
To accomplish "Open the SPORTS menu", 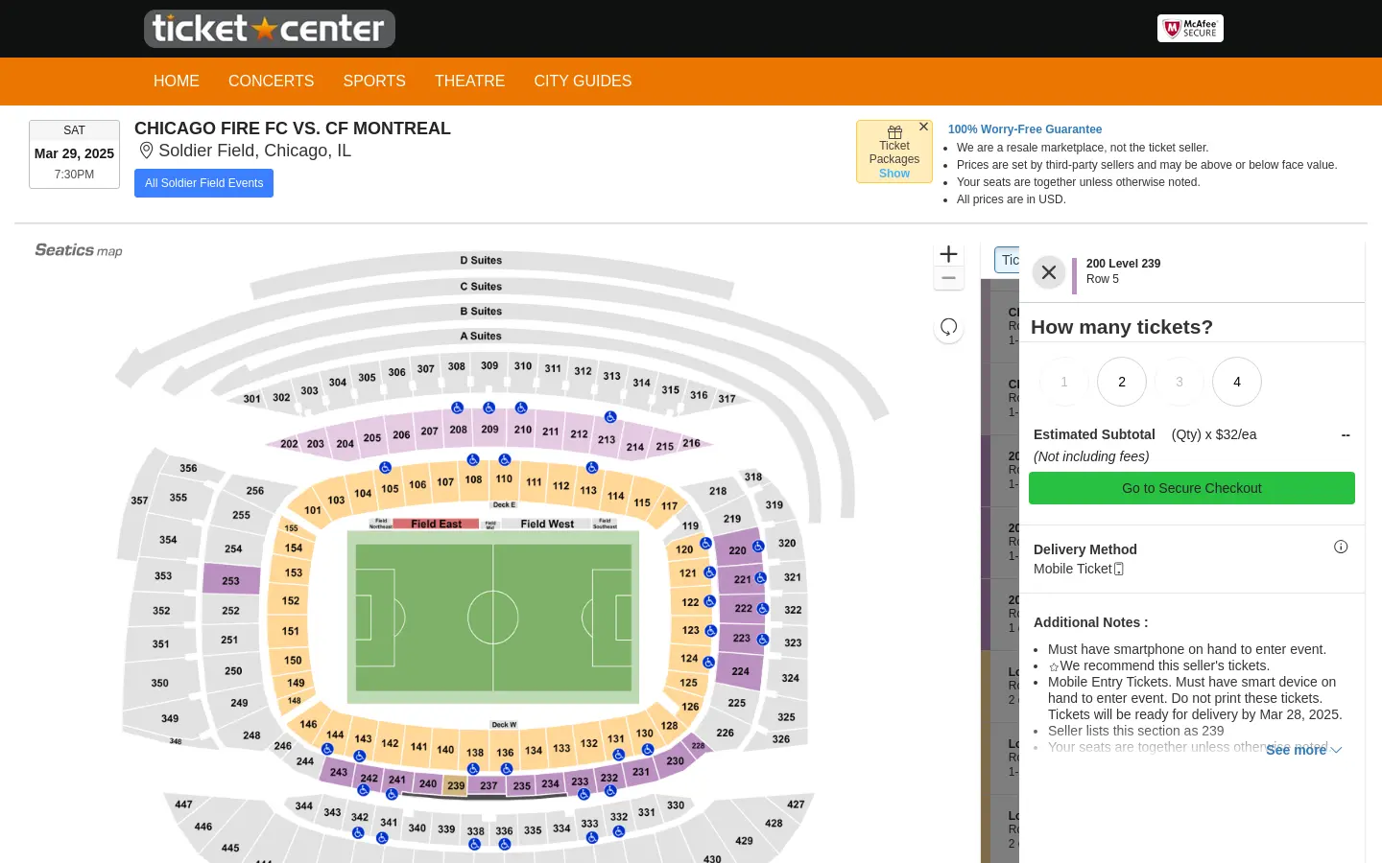I will pyautogui.click(x=374, y=82).
